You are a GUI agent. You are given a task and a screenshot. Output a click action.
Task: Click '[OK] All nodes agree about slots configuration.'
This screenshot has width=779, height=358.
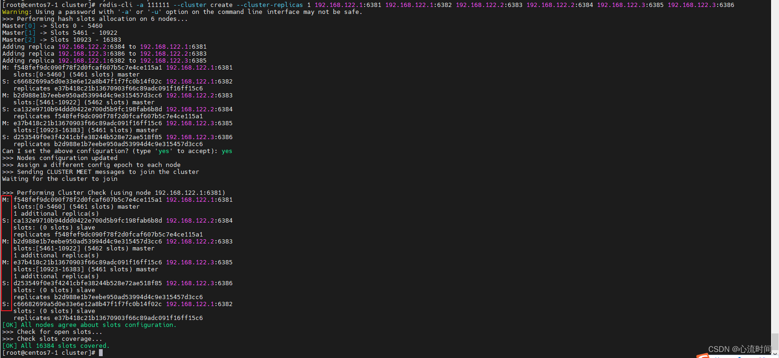tap(90, 325)
